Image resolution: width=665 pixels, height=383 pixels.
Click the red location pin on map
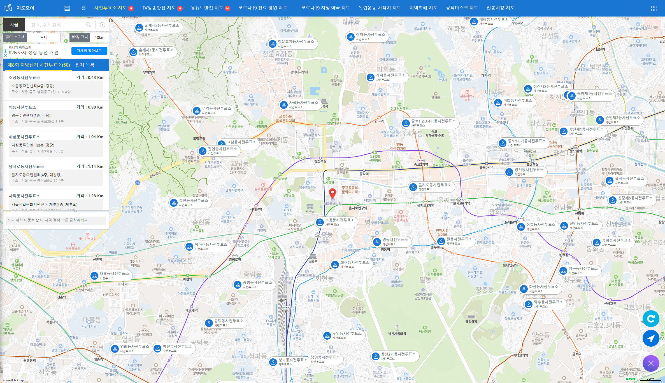click(x=332, y=193)
